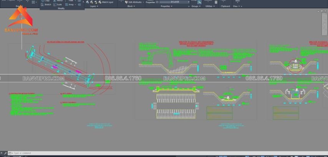Open the Quick Calculator icon in Utilities
The width and height of the screenshot is (328, 157).
click(x=216, y=2)
